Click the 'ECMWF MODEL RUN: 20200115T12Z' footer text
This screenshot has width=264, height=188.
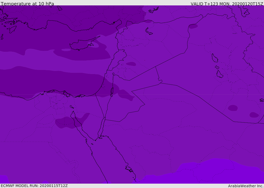click(x=34, y=186)
